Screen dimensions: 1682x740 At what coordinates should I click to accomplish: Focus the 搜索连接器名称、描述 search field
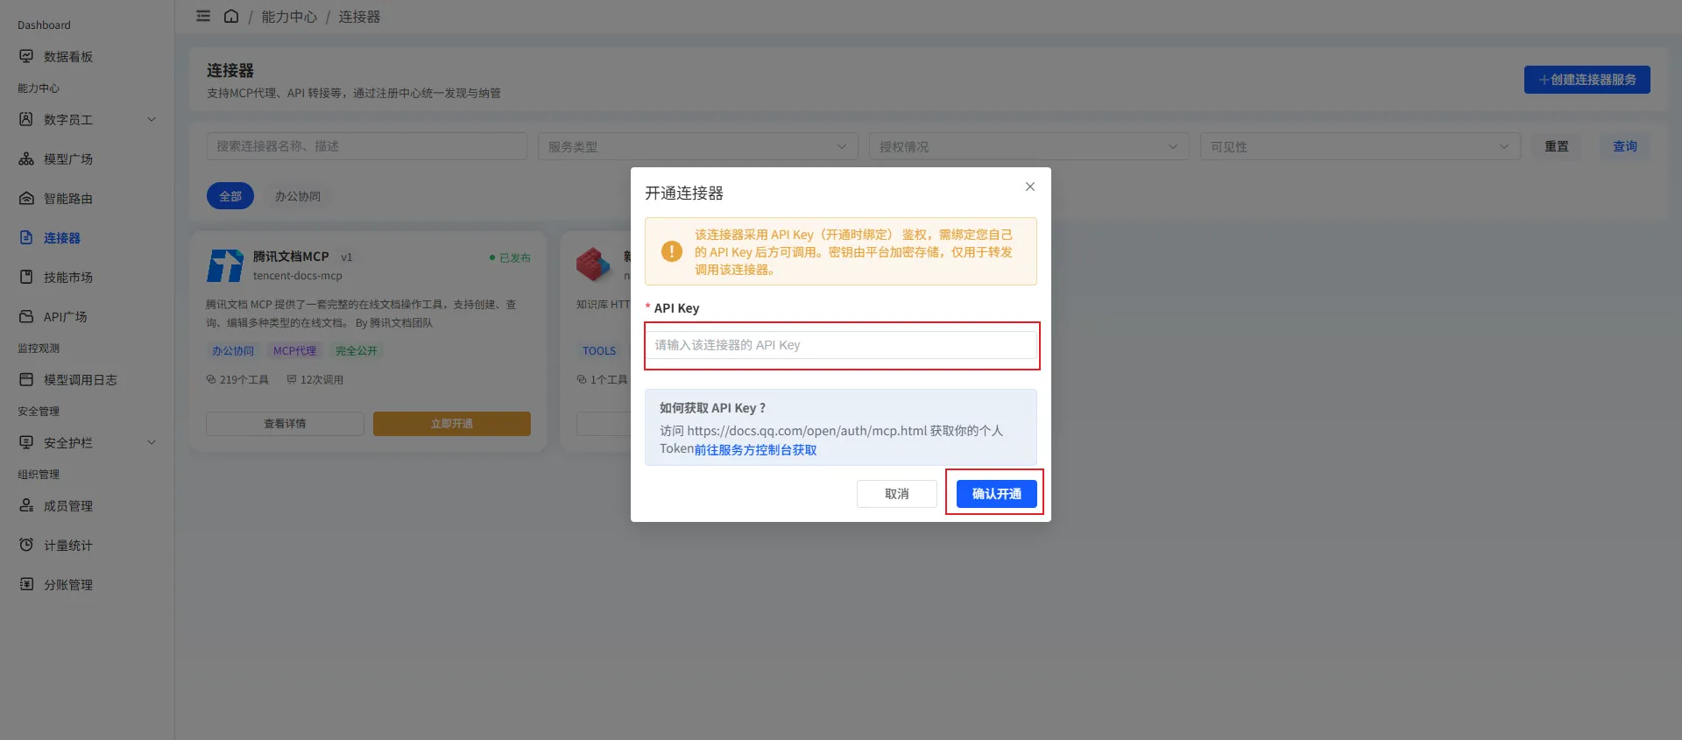point(367,146)
